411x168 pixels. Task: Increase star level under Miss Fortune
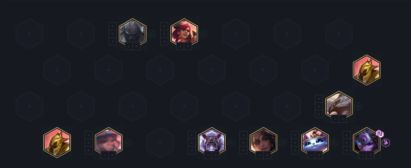tap(188, 46)
